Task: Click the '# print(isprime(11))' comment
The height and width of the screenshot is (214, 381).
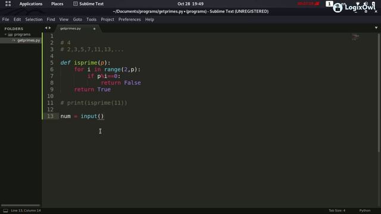Action: 93,103
